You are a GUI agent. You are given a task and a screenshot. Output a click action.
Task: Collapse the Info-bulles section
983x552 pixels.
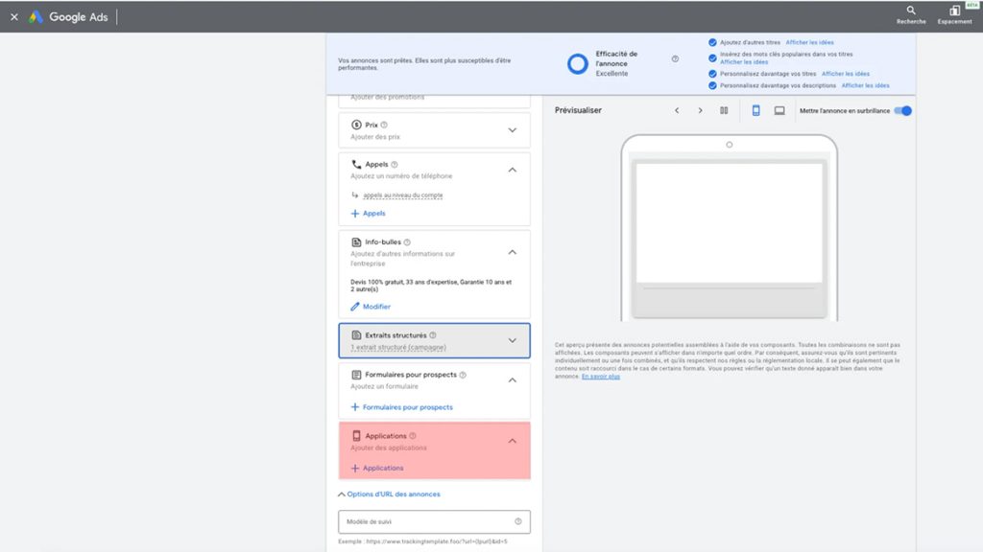(513, 252)
